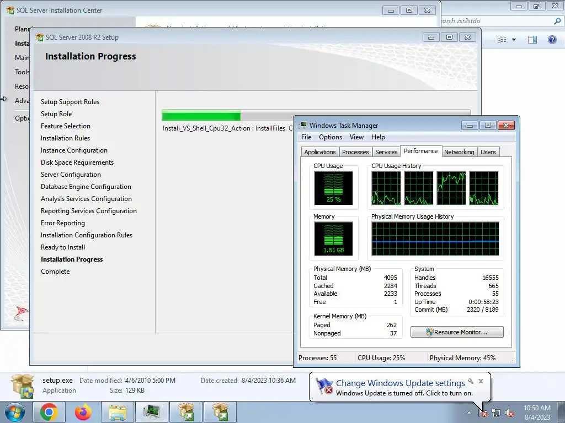Click Processes: 55 in status bar
Screen dimensions: 565x423
point(317,358)
